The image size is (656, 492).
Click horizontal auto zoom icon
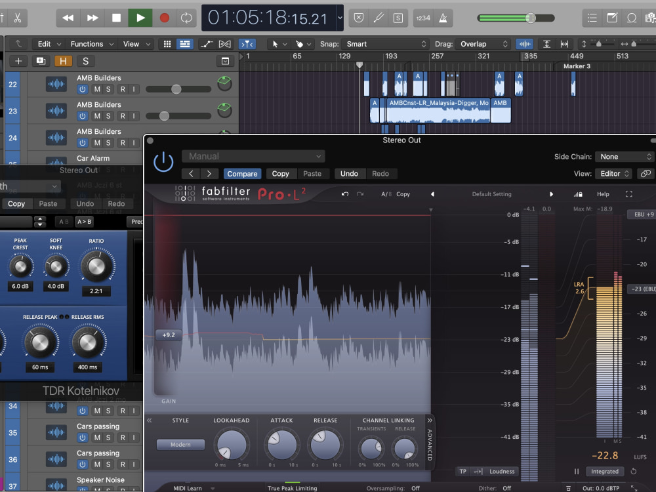click(564, 44)
